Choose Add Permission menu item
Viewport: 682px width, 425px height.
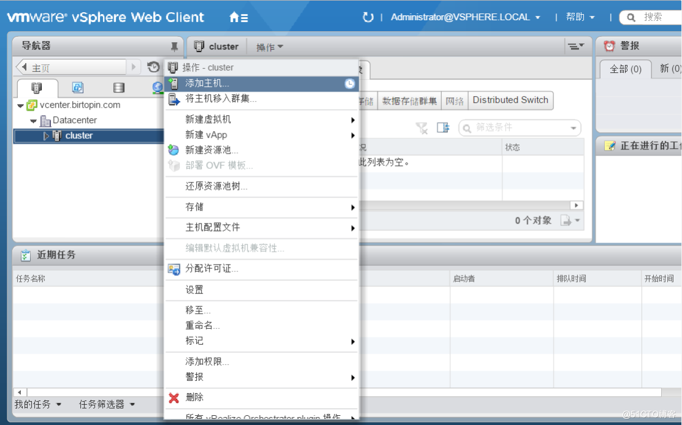tap(262, 361)
